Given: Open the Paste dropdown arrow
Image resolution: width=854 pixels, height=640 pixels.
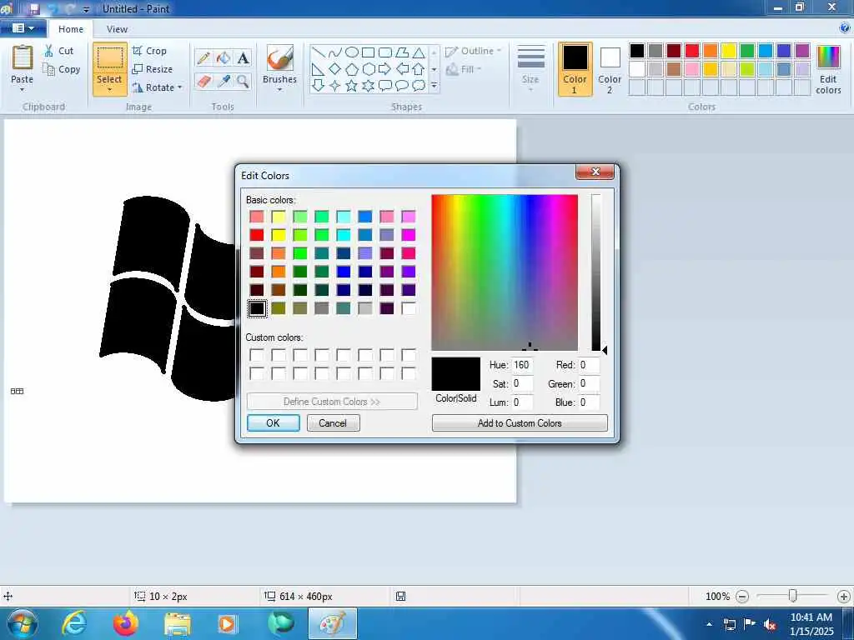Looking at the screenshot, I should point(23,90).
